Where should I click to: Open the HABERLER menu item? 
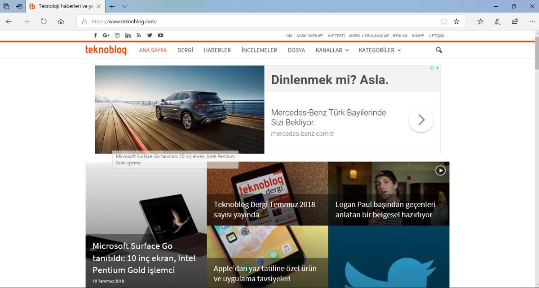217,50
